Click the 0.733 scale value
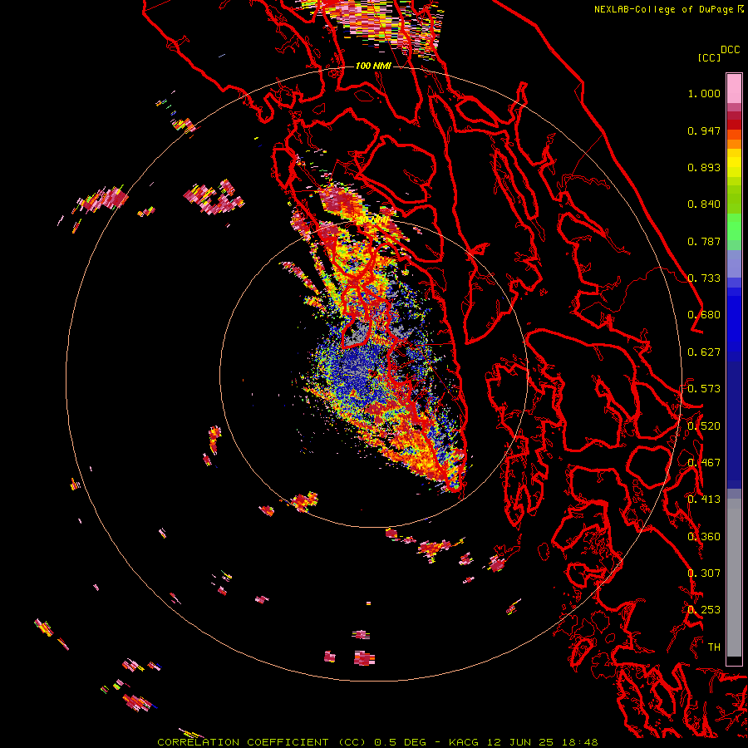The image size is (748, 748). point(704,278)
